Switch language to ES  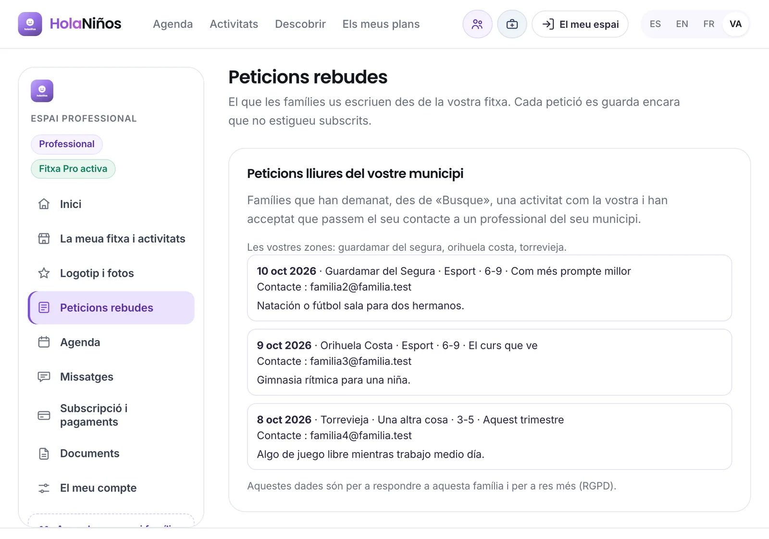[x=655, y=24]
